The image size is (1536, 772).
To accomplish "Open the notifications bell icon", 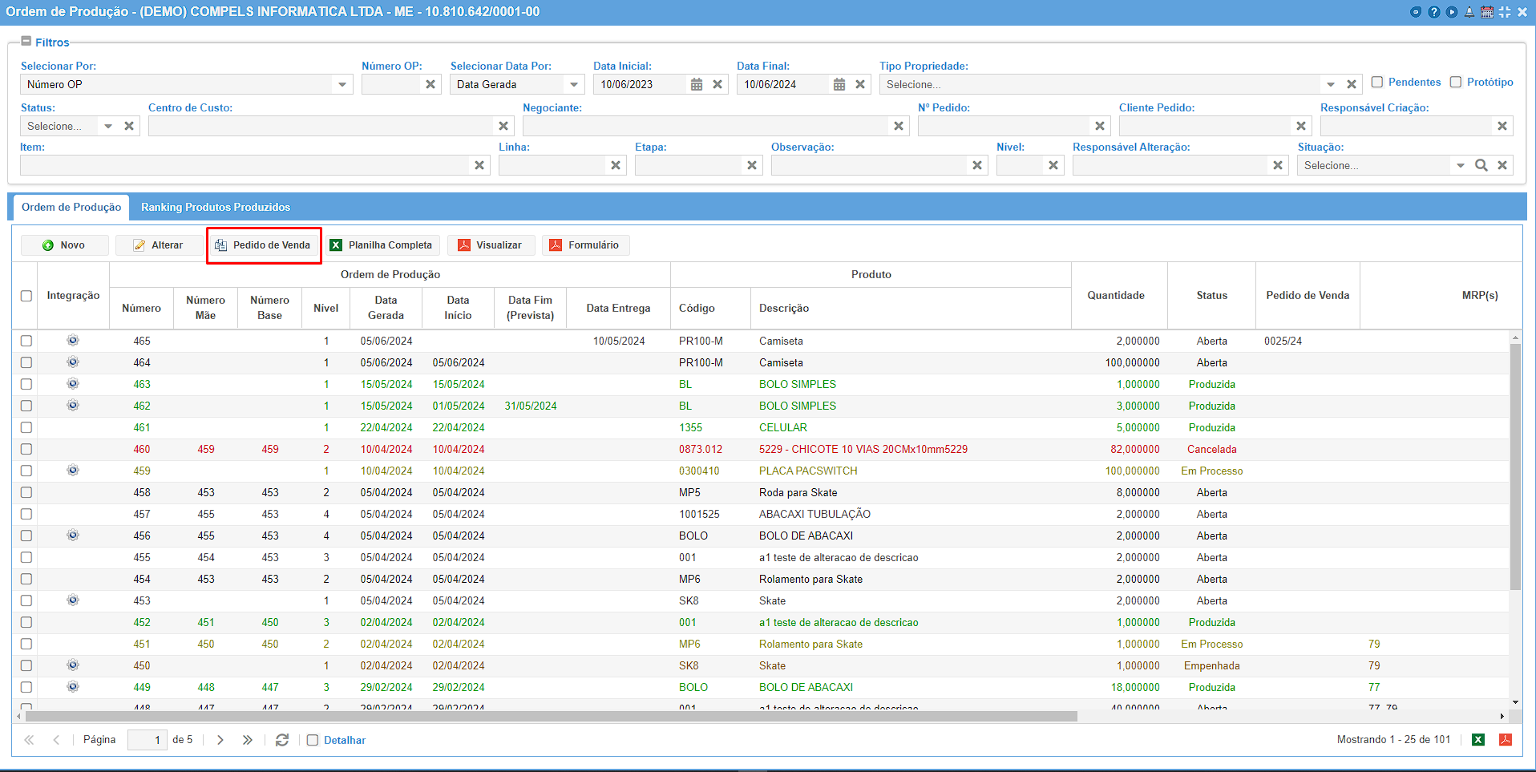I will [x=1469, y=12].
